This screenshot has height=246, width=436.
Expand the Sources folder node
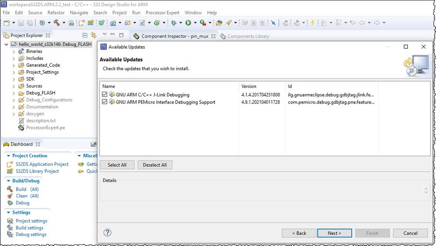[x=14, y=86]
